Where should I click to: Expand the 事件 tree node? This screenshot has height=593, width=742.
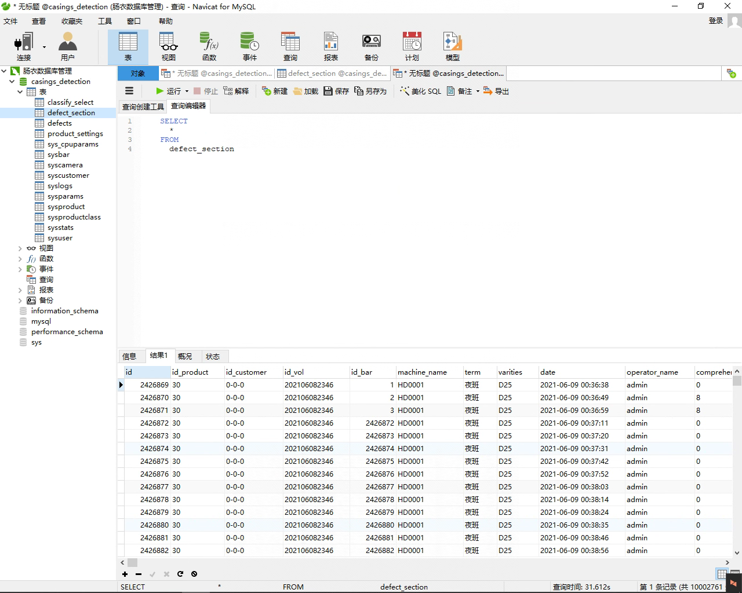click(x=20, y=269)
